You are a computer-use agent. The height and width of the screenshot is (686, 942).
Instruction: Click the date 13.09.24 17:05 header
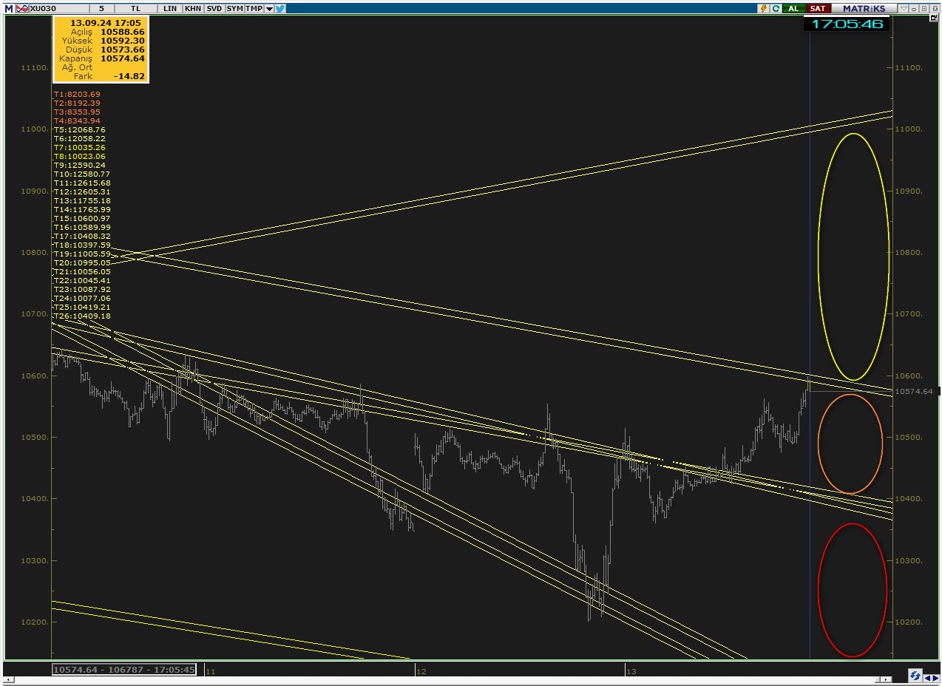(x=106, y=23)
